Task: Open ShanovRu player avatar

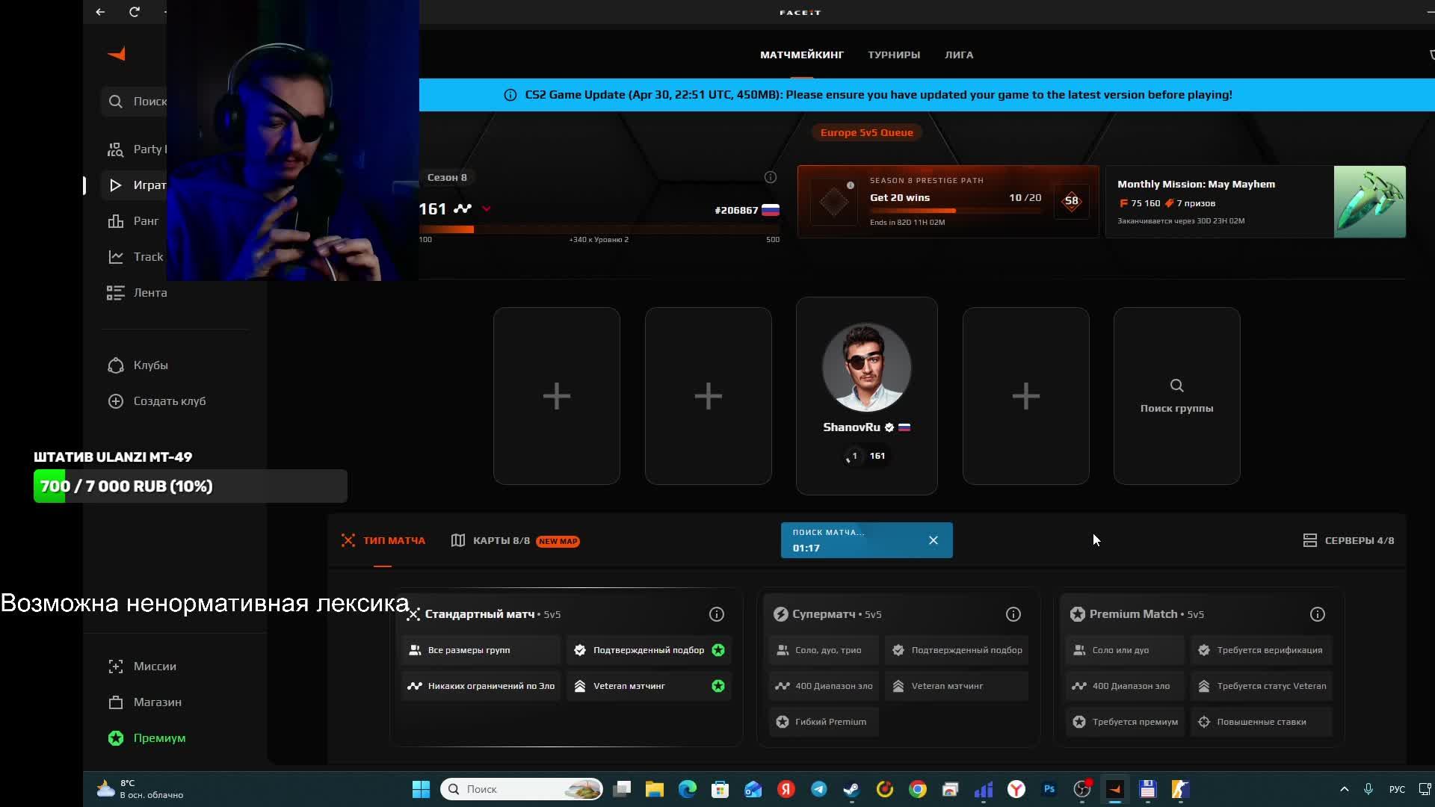Action: pyautogui.click(x=867, y=367)
